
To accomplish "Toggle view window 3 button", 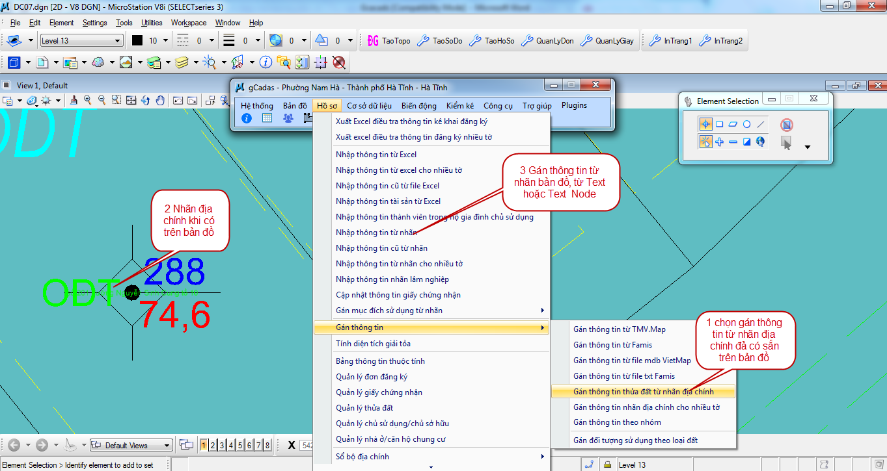I will tap(222, 445).
